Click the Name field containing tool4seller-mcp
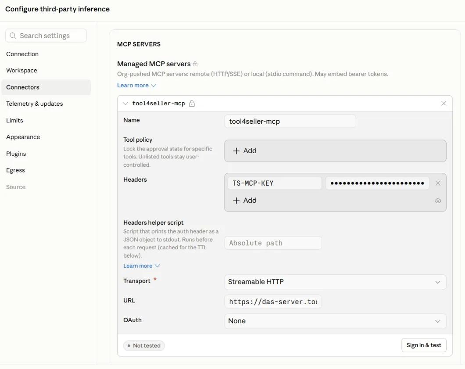Viewport: 465px width, 369px height. [x=290, y=122]
